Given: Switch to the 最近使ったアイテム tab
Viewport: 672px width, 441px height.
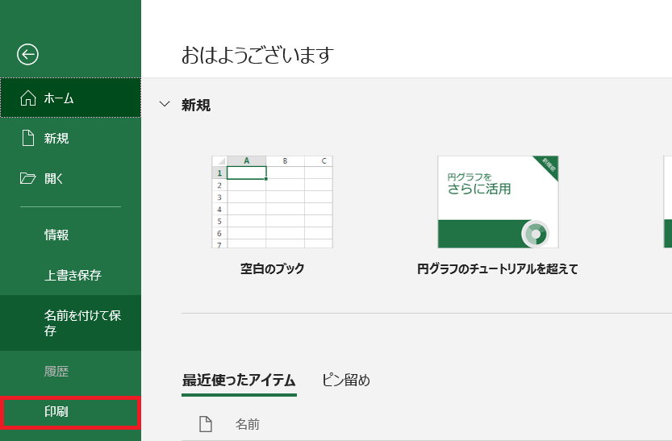Looking at the screenshot, I should point(239,381).
